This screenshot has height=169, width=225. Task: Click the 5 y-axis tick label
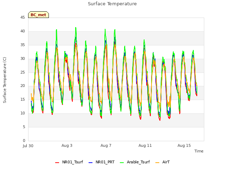[24, 127]
